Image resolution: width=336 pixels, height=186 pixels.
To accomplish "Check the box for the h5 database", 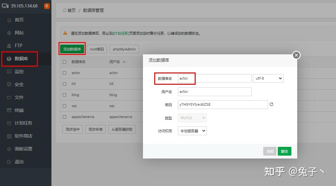I will (x=64, y=84).
